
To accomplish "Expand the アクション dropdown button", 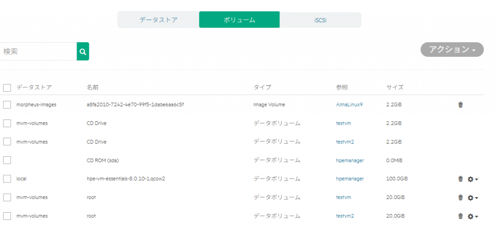I will (452, 50).
